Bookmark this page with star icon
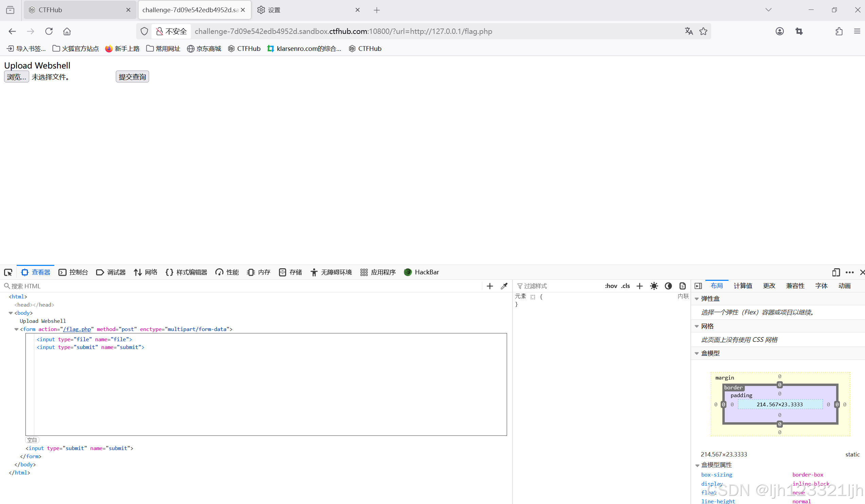The image size is (865, 504). [x=703, y=31]
